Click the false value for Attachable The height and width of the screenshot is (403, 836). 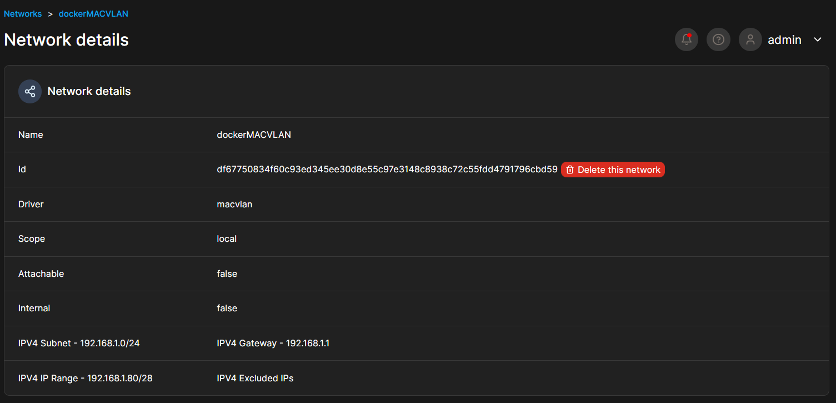(227, 274)
